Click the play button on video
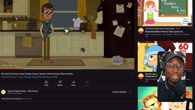The width and height of the screenshot is (195, 110). pyautogui.click(x=67, y=31)
